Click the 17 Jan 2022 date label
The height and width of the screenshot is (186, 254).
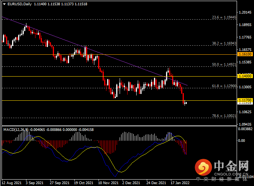(x=180, y=183)
